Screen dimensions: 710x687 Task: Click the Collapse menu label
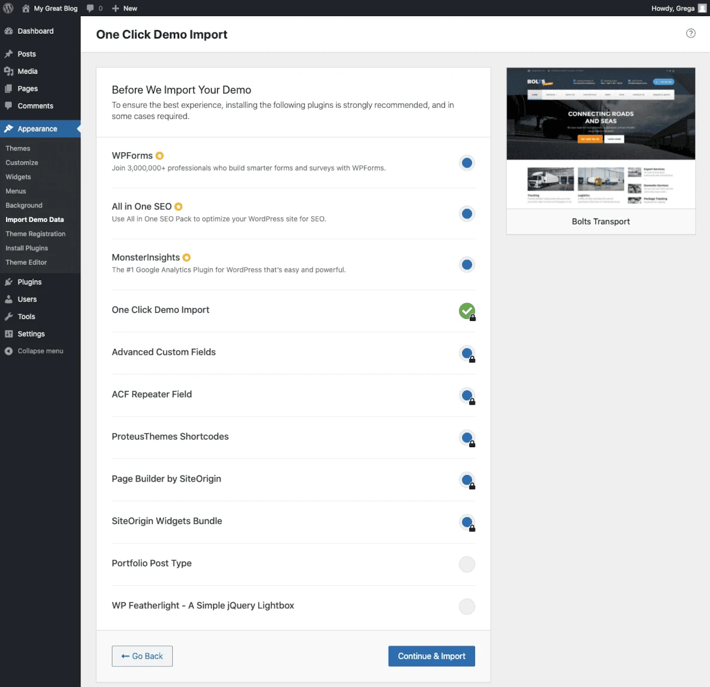40,351
